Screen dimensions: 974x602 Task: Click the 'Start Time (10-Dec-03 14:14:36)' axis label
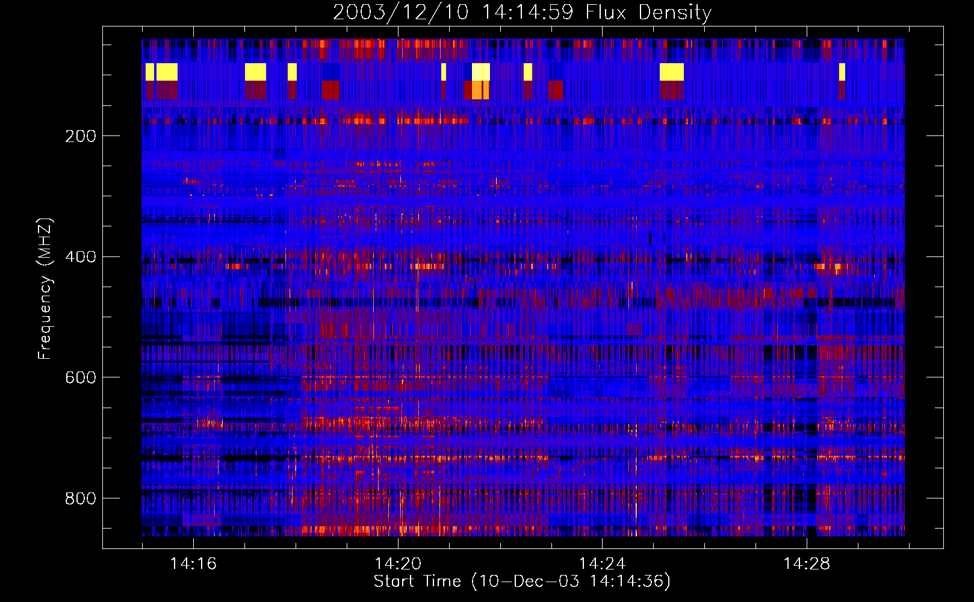522,582
